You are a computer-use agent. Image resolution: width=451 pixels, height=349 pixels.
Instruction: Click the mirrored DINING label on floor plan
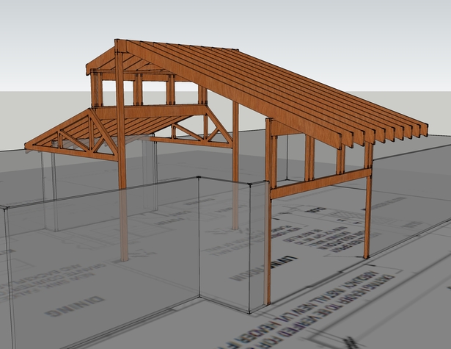74,306
